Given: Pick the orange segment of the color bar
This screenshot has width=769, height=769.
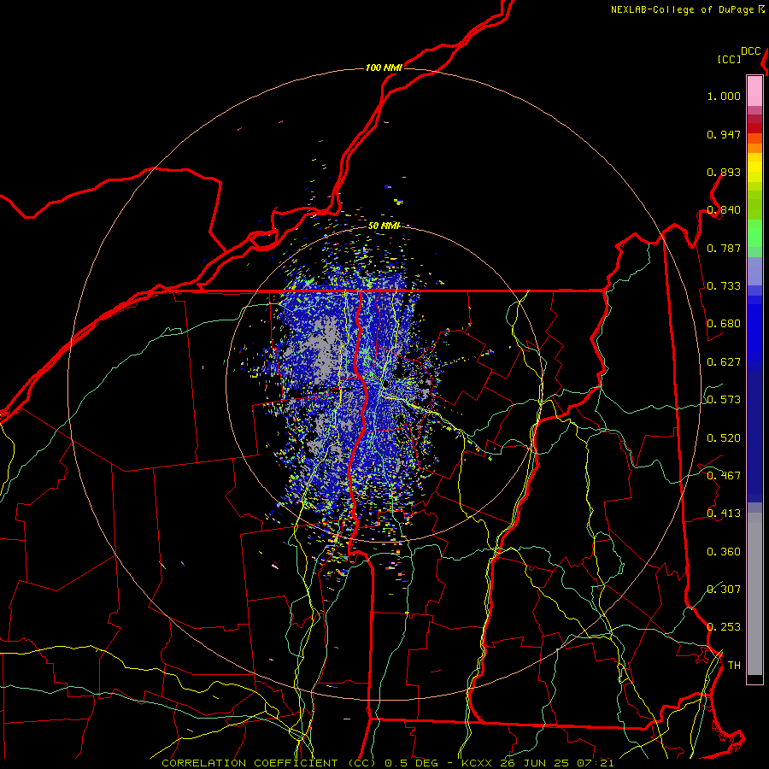Looking at the screenshot, I should (754, 148).
